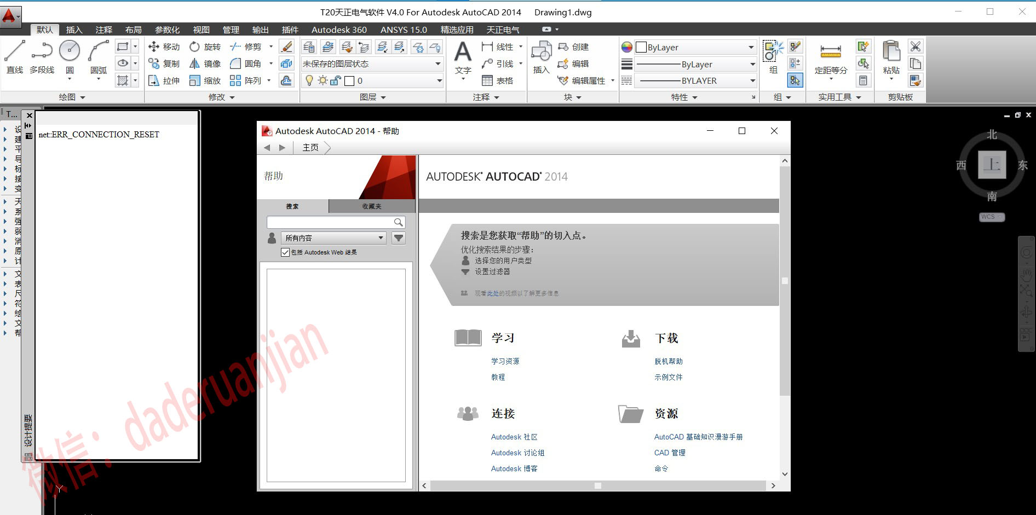1036x515 pixels.
Task: Select the Mirror (镜像) tool
Action: pos(194,64)
